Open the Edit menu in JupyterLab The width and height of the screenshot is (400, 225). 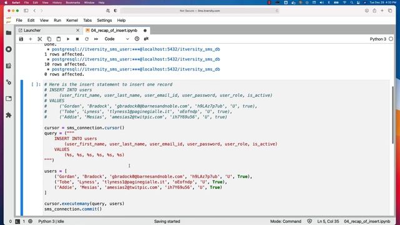(31, 21)
